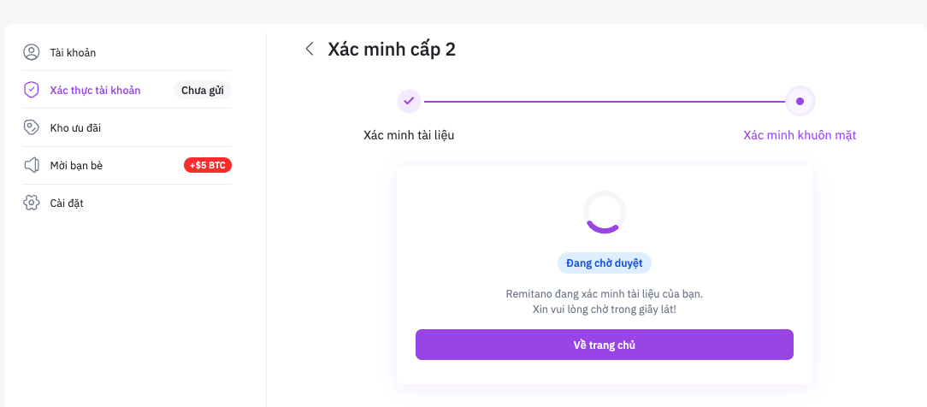
Task: Click the Cài đặt gear icon
Action: (x=32, y=203)
